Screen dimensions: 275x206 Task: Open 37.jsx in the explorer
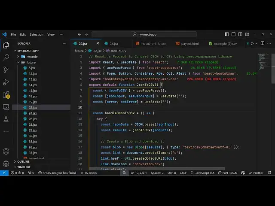tap(42, 153)
